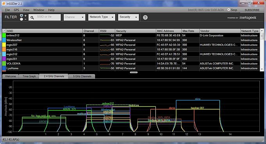Click the 41 / 41 AP(s) status text
The width and height of the screenshot is (266, 144).
tap(11, 139)
